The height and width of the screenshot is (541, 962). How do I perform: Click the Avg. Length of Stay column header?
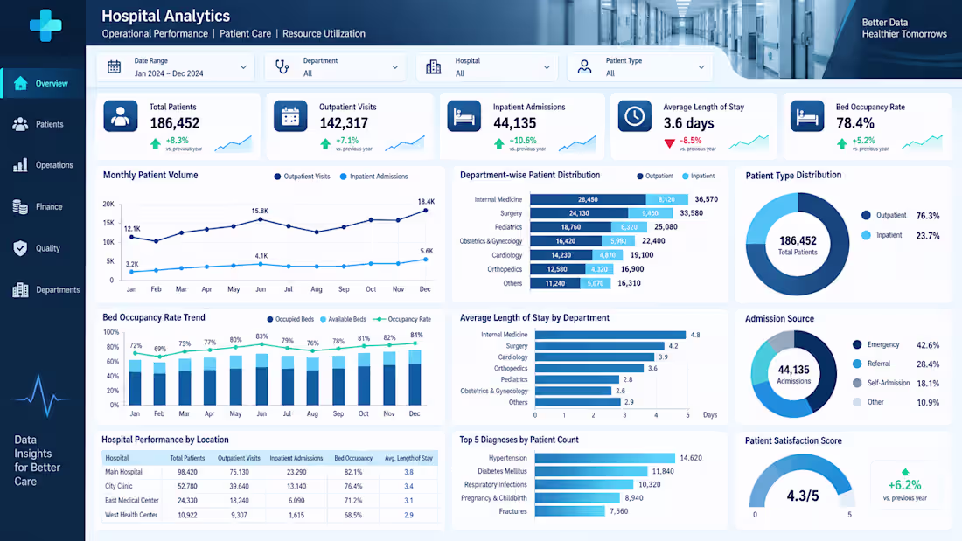coord(408,458)
